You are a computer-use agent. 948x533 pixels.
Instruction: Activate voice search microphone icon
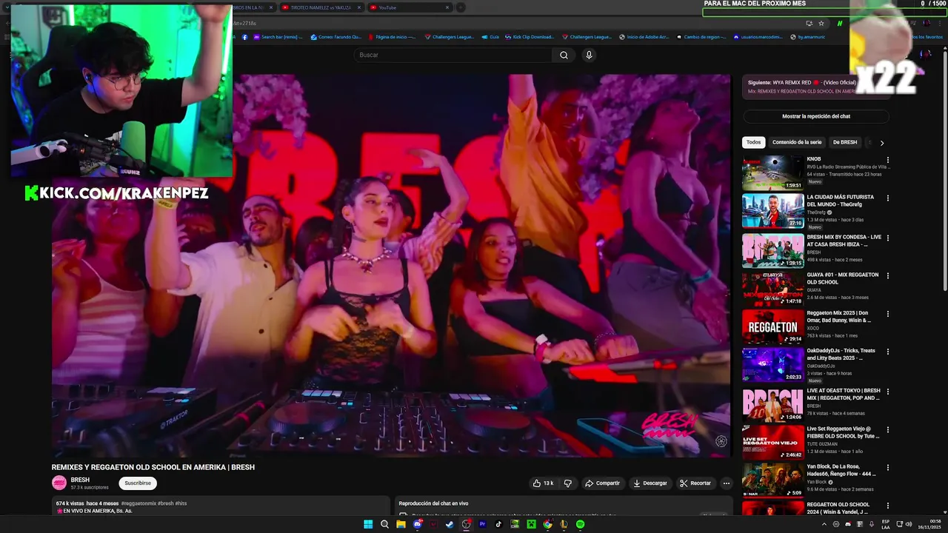coord(589,55)
